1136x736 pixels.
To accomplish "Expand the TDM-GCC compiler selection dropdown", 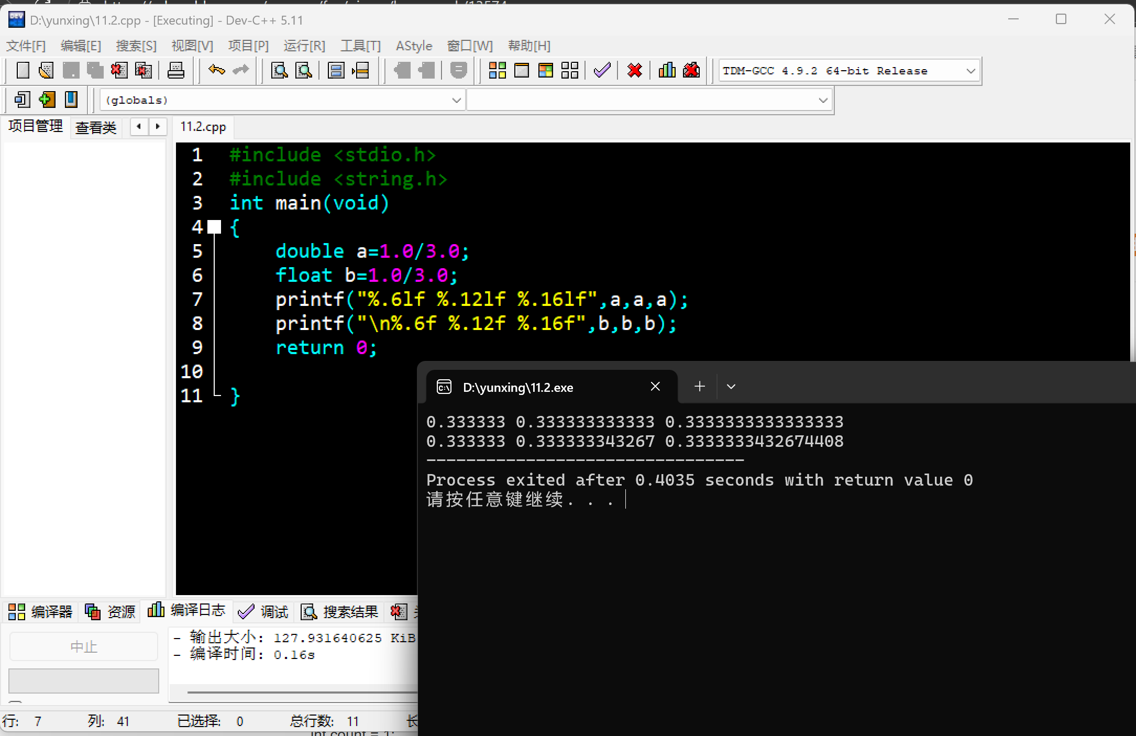I will pyautogui.click(x=970, y=71).
